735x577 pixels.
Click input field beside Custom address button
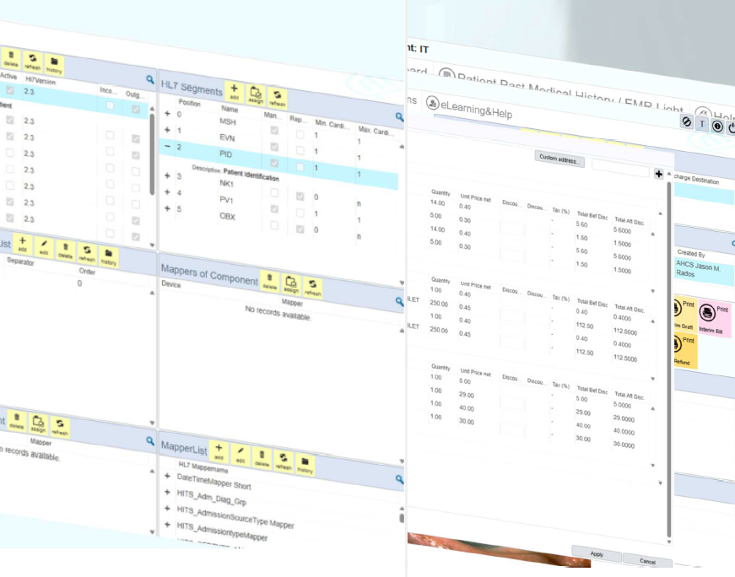[620, 168]
